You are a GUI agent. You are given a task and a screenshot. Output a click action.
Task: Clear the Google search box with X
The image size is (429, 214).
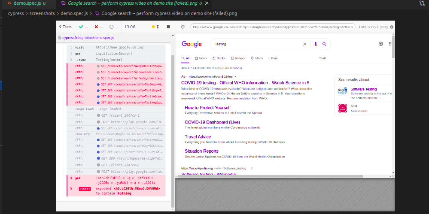(305, 44)
